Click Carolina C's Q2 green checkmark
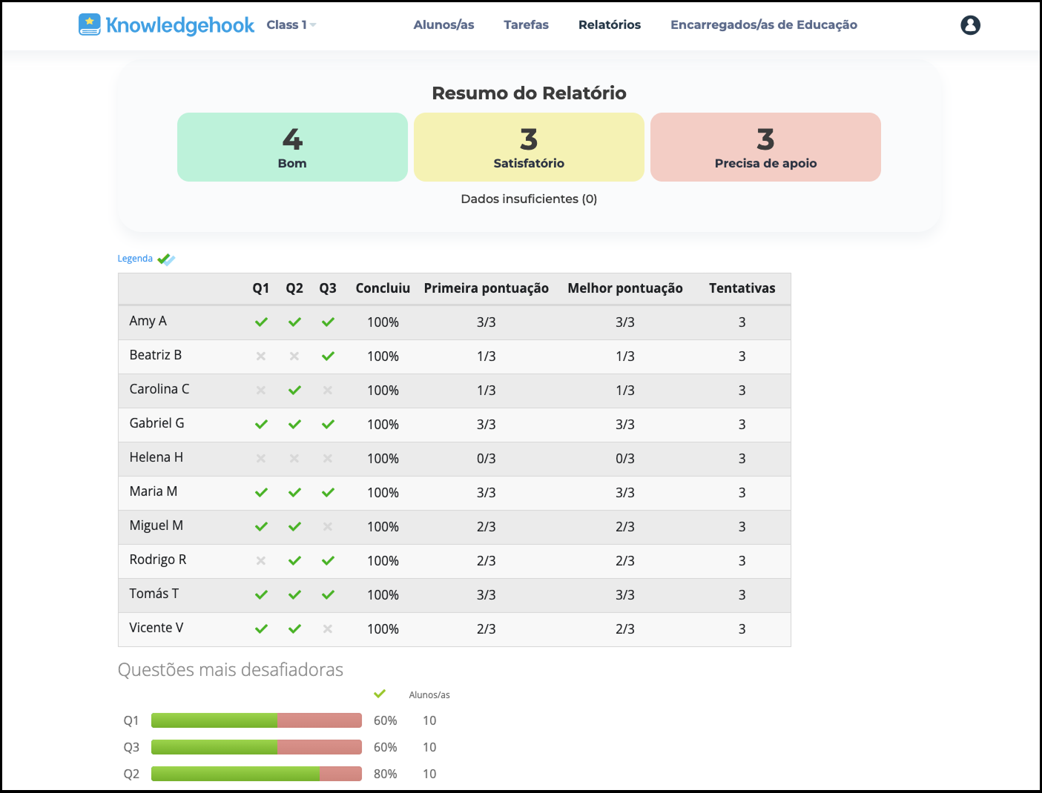This screenshot has width=1042, height=793. coord(294,391)
